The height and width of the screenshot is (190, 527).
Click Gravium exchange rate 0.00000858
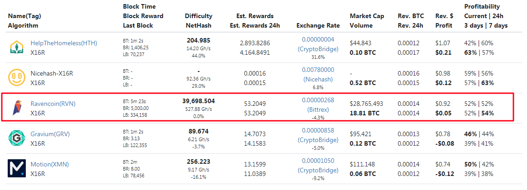[318, 130]
